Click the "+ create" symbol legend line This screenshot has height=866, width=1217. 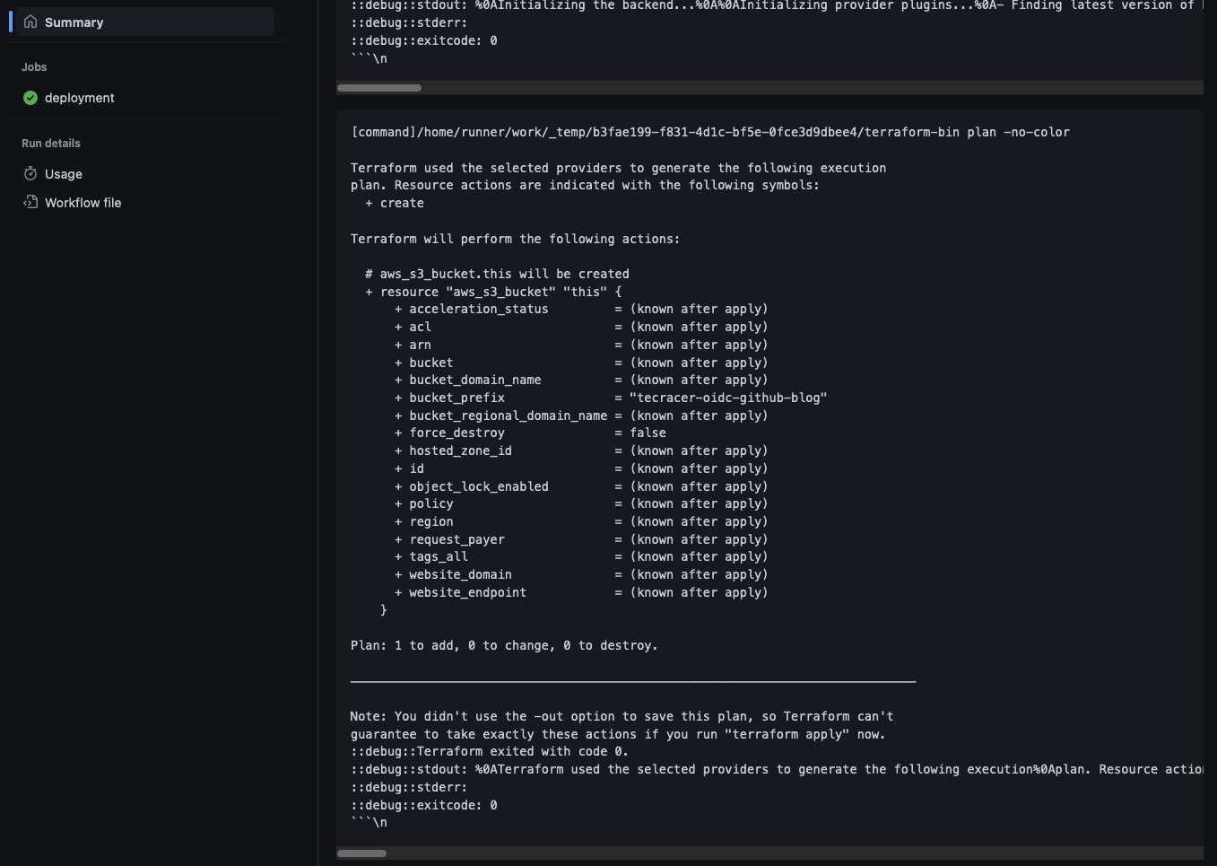pos(394,203)
